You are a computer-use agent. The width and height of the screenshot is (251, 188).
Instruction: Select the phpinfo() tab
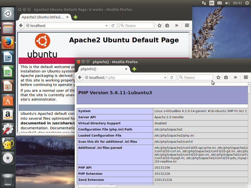click(x=100, y=69)
